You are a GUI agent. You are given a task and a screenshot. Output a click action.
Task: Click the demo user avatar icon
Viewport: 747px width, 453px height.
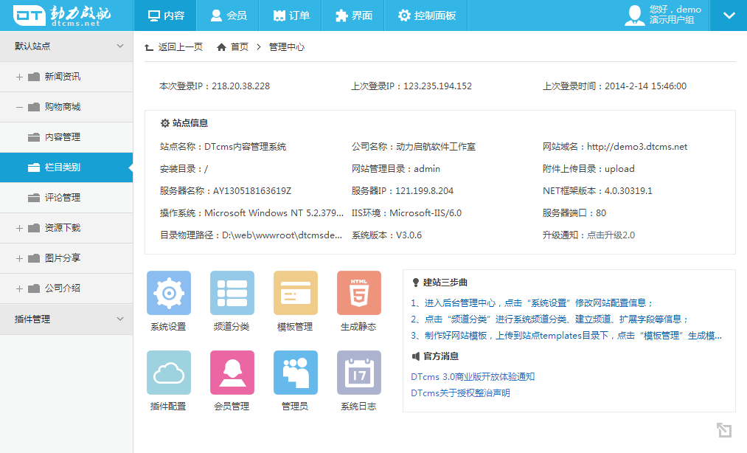pyautogui.click(x=635, y=15)
